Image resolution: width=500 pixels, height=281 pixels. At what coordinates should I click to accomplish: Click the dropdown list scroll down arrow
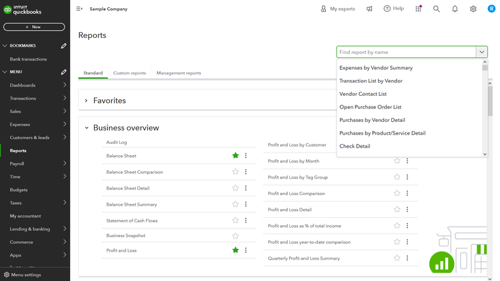click(485, 154)
